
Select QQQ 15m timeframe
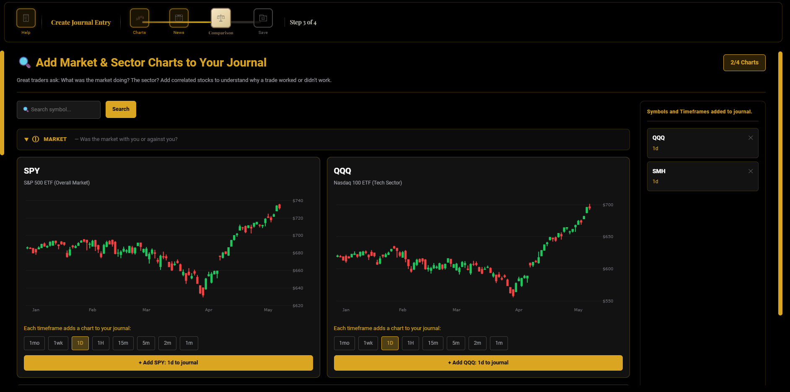point(433,343)
